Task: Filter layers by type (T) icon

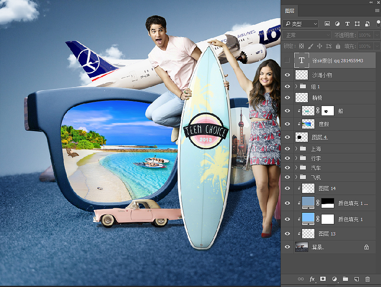Action: (x=347, y=24)
